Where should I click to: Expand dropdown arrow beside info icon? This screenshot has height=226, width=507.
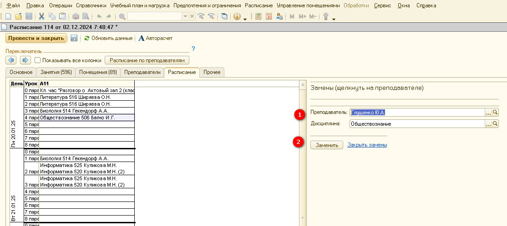(x=245, y=19)
